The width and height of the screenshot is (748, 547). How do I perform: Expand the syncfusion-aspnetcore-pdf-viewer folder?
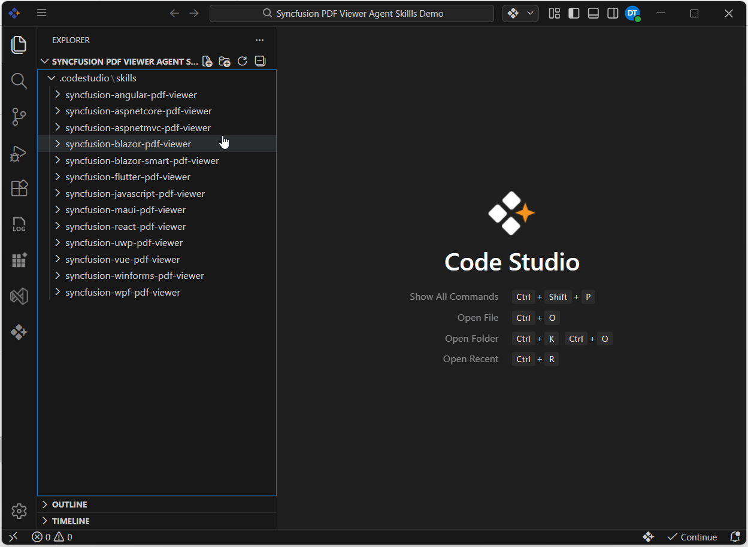(58, 111)
